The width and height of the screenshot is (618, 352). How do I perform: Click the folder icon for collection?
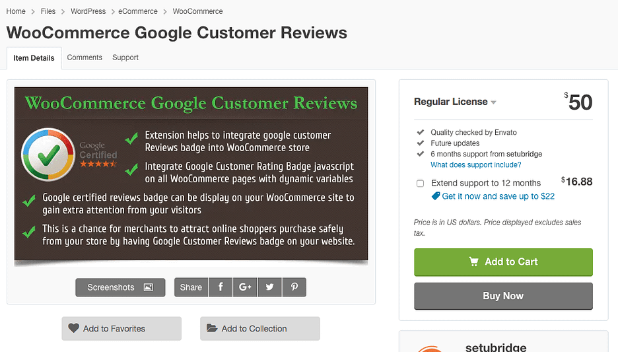tap(212, 328)
